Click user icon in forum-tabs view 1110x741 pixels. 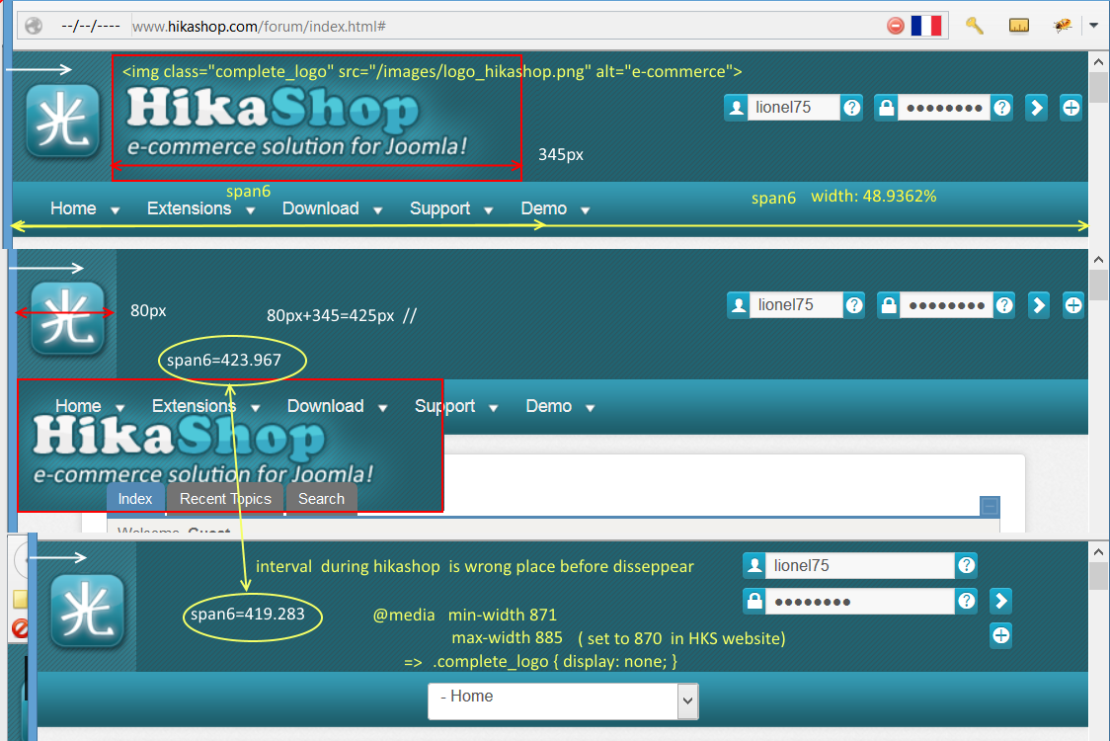pos(739,305)
